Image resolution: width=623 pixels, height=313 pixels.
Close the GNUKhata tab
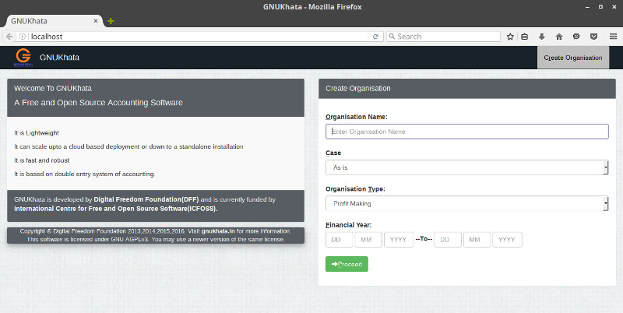[x=96, y=21]
